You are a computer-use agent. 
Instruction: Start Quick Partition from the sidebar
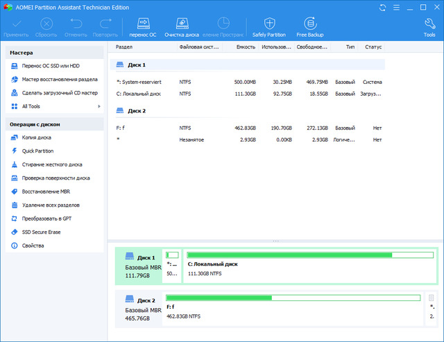(x=37, y=151)
